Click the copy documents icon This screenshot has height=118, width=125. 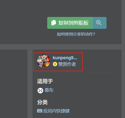[53, 22]
